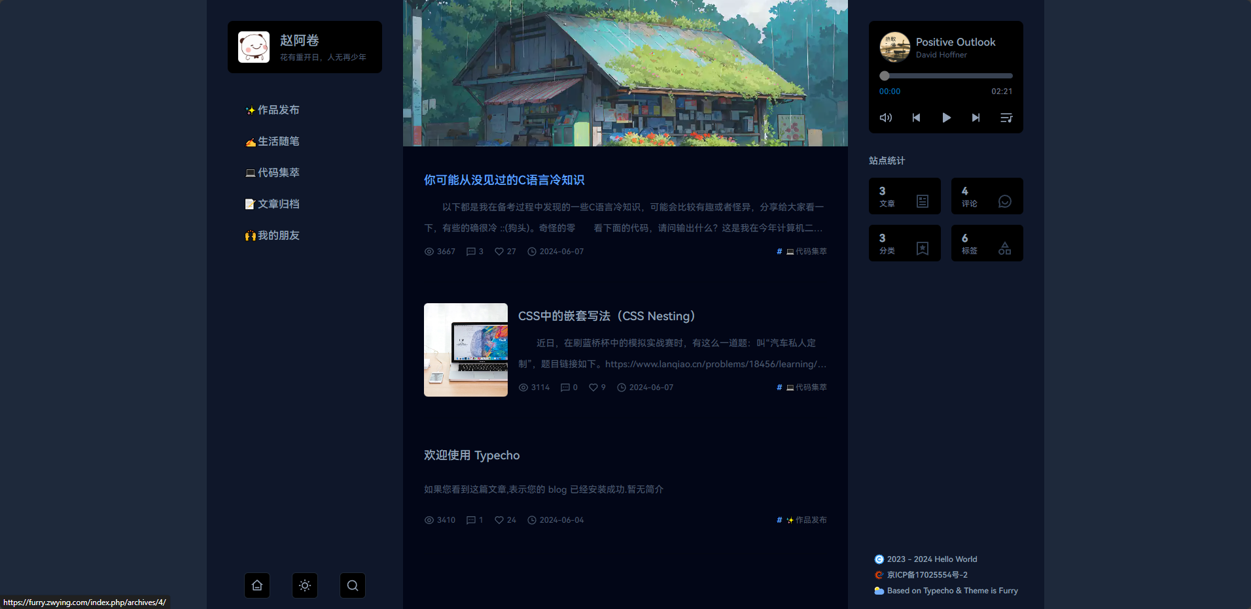Click the 分类 bookmark icon
Screen dimensions: 1251x609
point(923,248)
